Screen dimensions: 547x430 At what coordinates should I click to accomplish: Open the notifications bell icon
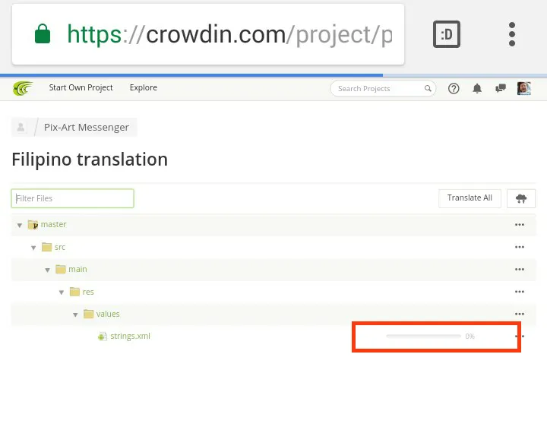477,89
